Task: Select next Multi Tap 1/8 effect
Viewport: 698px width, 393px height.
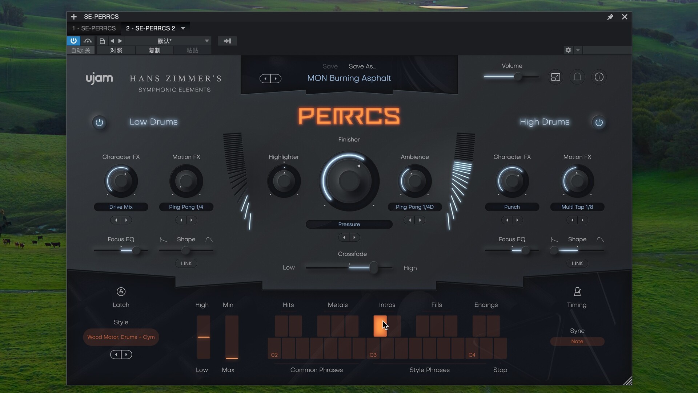Action: [x=583, y=220]
